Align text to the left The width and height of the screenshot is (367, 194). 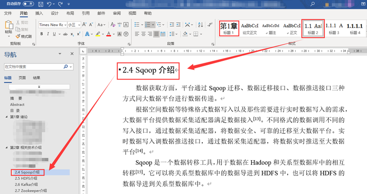tap(137, 34)
